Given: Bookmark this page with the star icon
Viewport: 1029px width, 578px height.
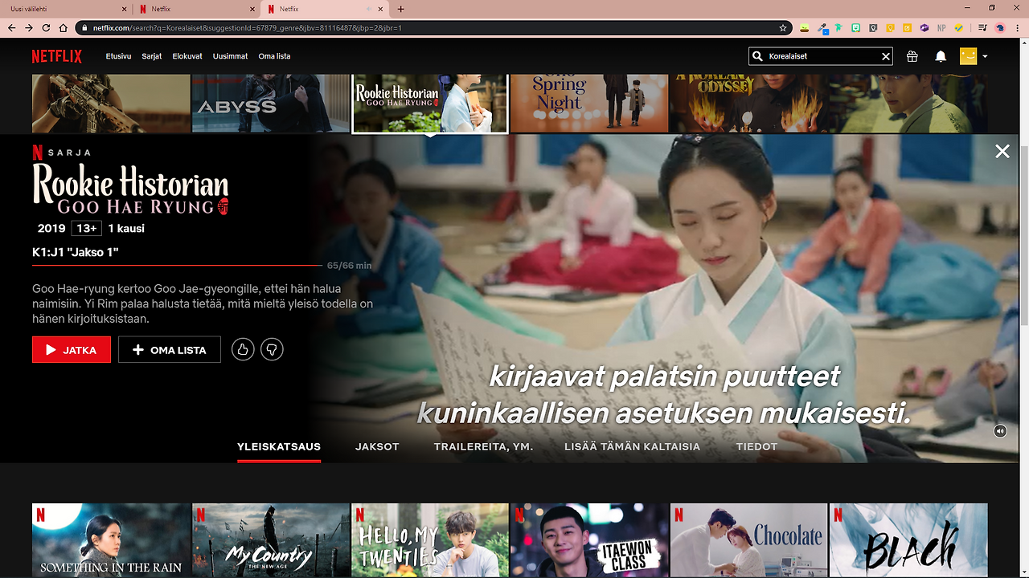Looking at the screenshot, I should (783, 27).
